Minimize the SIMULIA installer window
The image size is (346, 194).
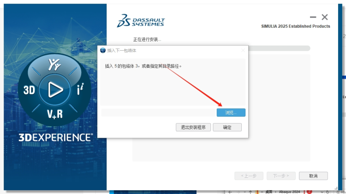pyautogui.click(x=313, y=17)
